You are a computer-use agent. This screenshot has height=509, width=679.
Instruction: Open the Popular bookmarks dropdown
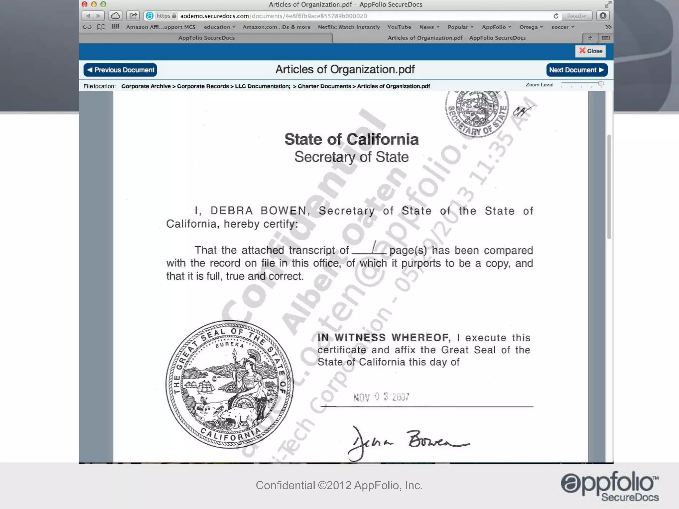(x=460, y=27)
